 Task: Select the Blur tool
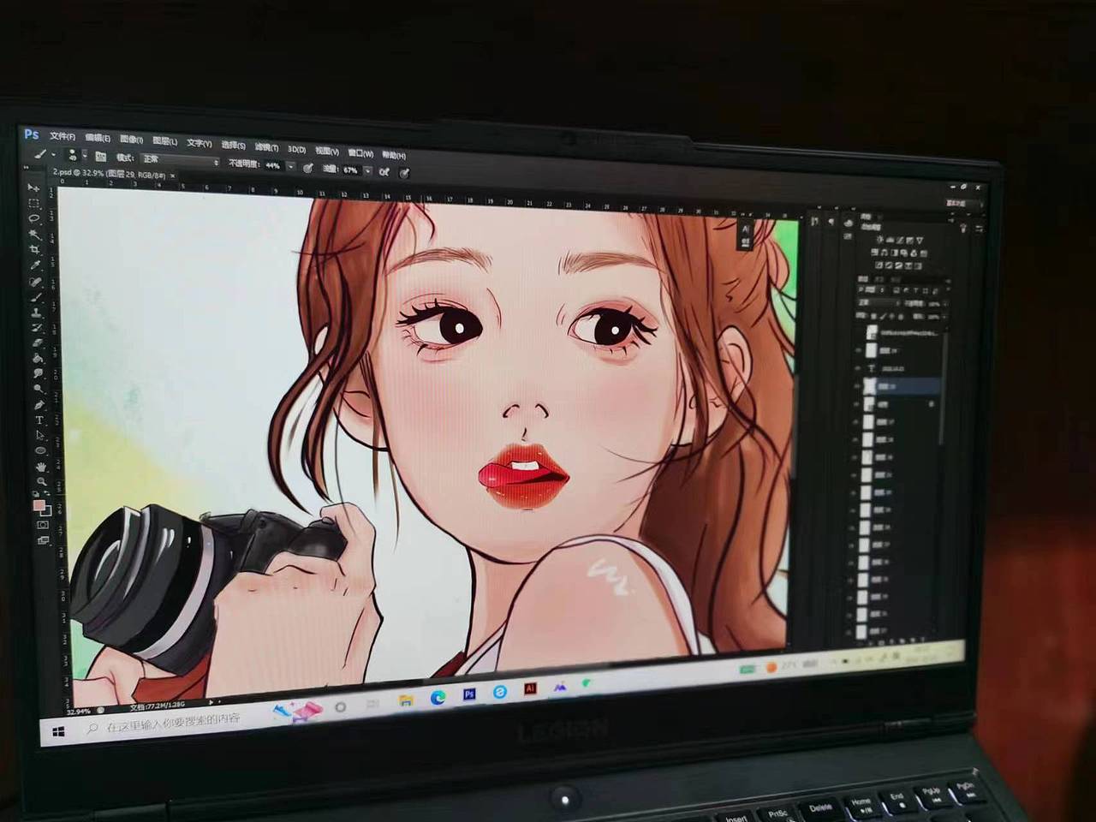click(x=39, y=373)
